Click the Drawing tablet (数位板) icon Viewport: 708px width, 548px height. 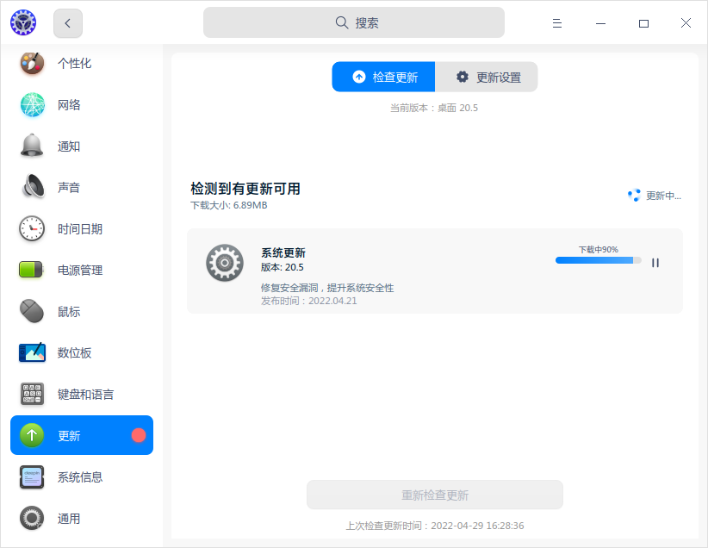pos(32,352)
